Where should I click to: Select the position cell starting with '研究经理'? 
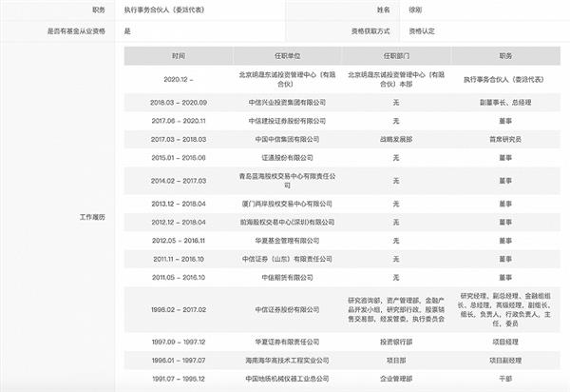click(x=505, y=310)
